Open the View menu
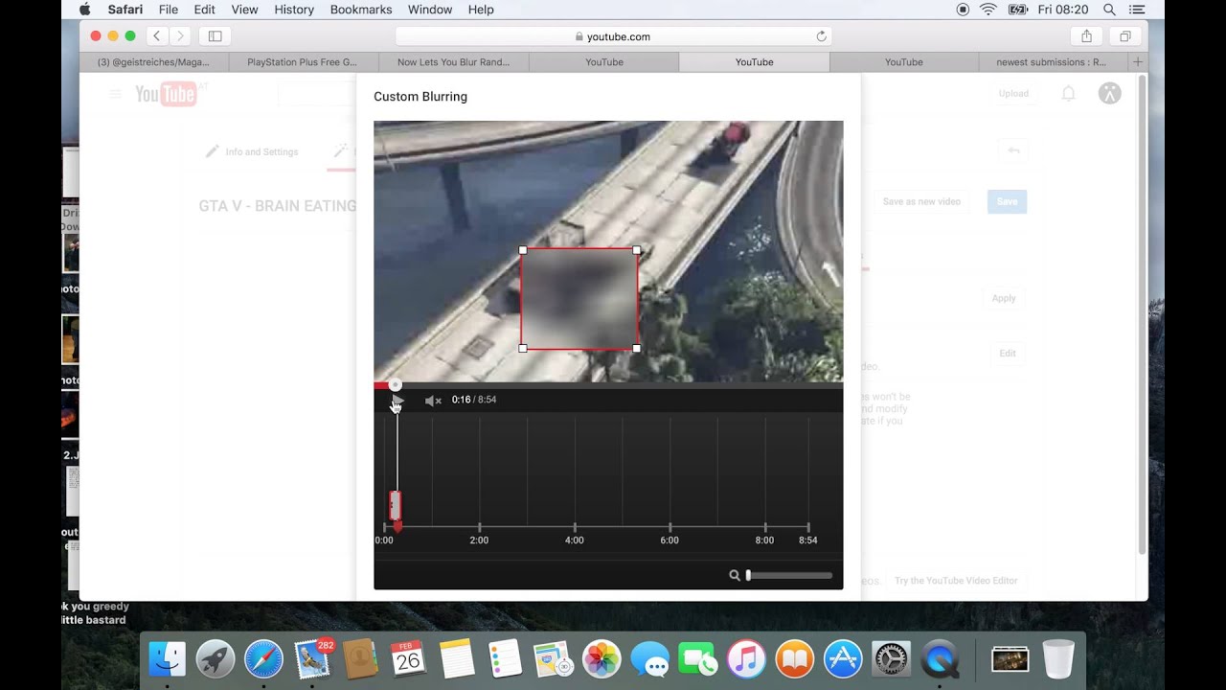This screenshot has height=690, width=1226. [244, 10]
